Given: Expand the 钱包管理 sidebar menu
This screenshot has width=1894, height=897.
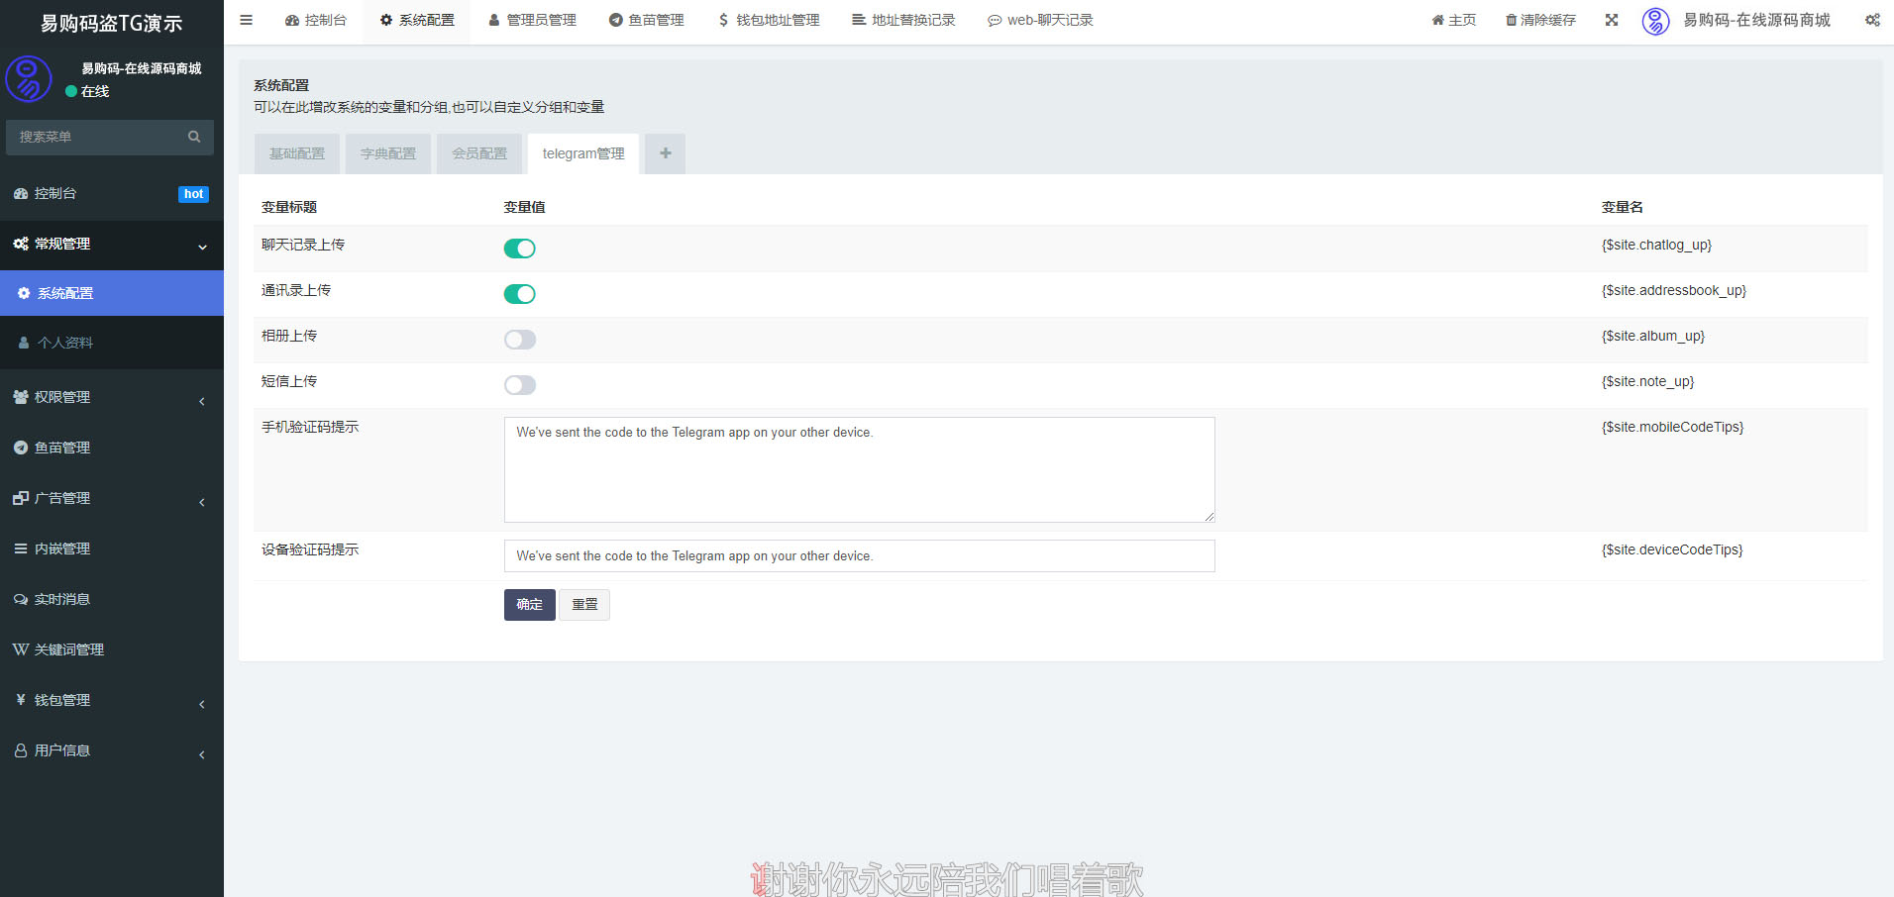Looking at the screenshot, I should click(111, 700).
